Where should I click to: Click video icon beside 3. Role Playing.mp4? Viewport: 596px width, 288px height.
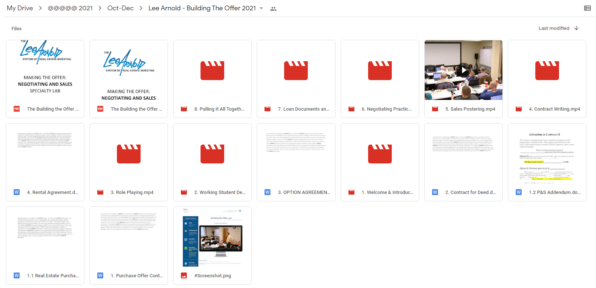click(100, 192)
